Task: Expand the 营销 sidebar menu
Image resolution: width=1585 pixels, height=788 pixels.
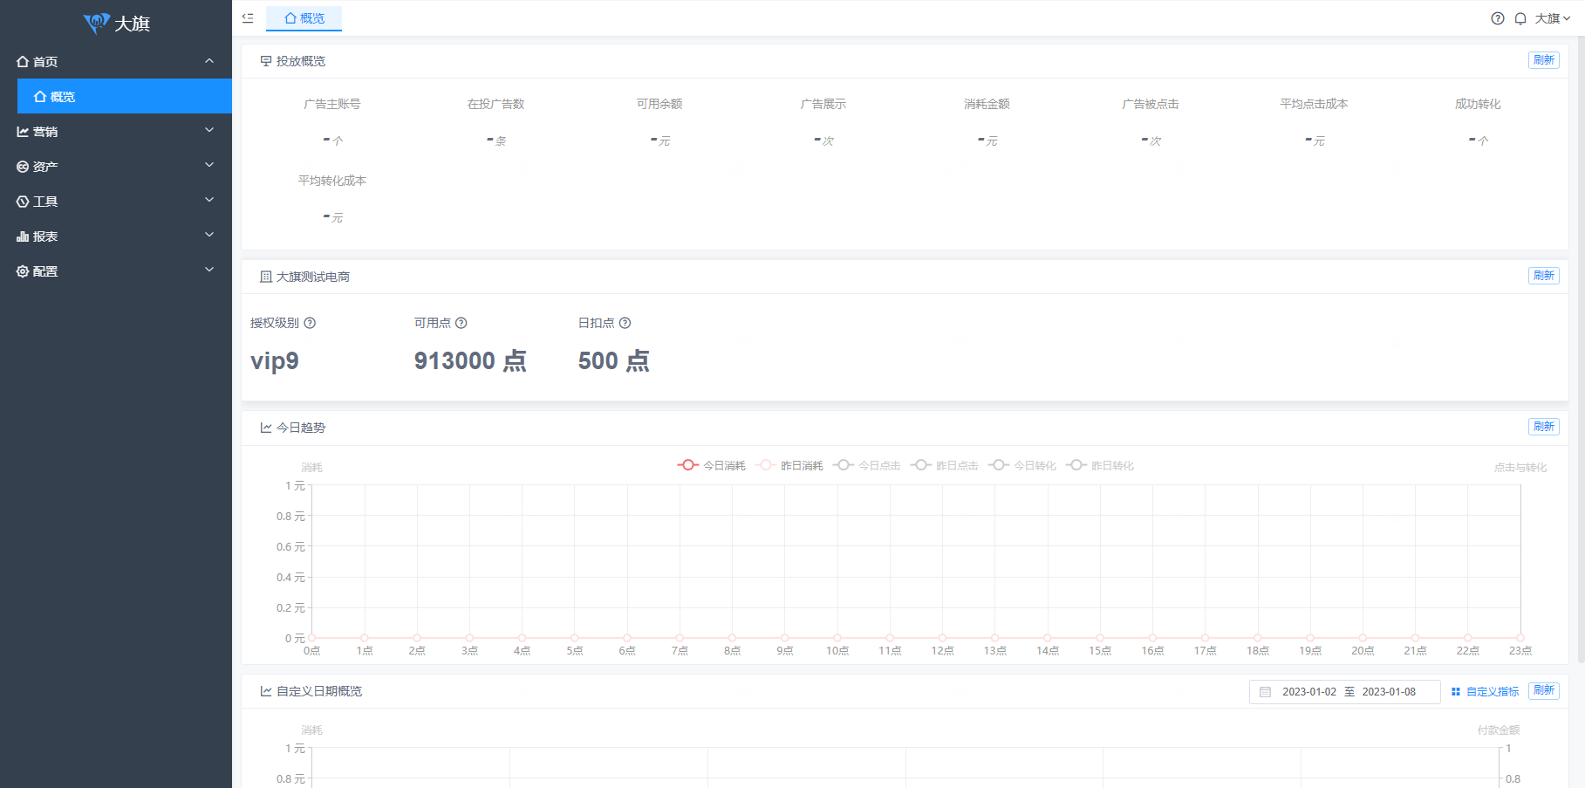Action: 116,132
